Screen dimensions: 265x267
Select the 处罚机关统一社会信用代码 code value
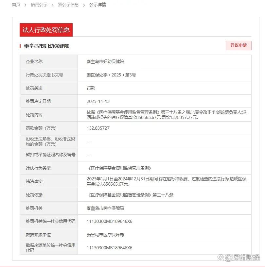(x=109, y=221)
